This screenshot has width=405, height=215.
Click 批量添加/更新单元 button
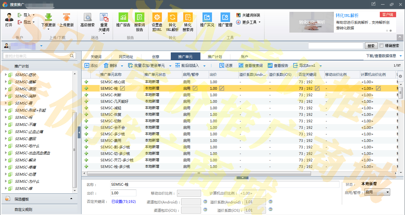point(146,66)
